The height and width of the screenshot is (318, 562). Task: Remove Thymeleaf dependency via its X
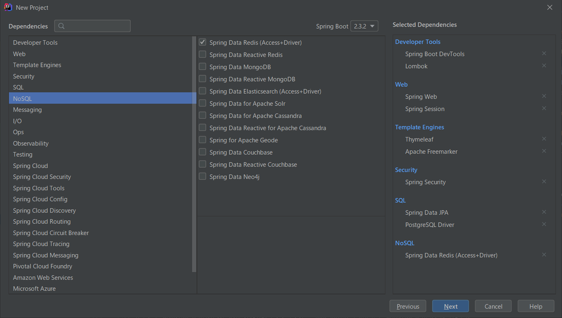click(x=544, y=139)
